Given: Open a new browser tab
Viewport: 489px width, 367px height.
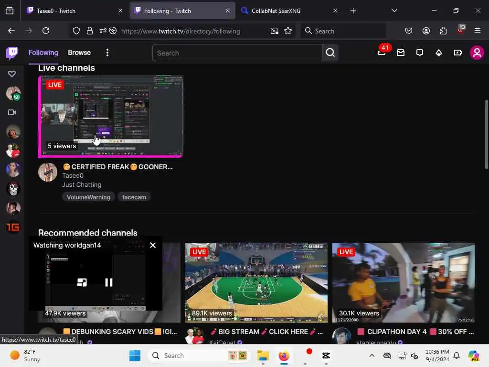Looking at the screenshot, I should [x=353, y=11].
